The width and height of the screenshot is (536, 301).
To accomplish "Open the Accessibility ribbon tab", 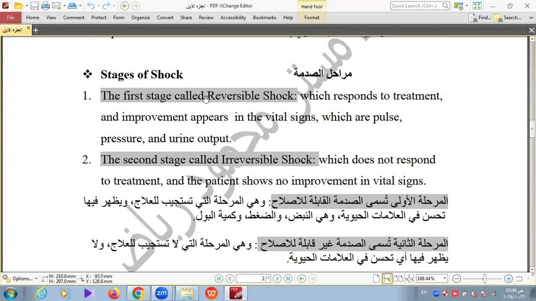I will pos(233,18).
